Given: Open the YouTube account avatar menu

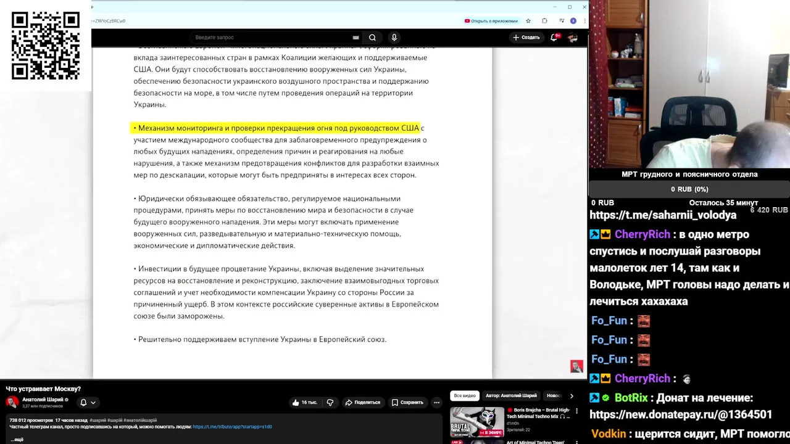Looking at the screenshot, I should (x=573, y=38).
